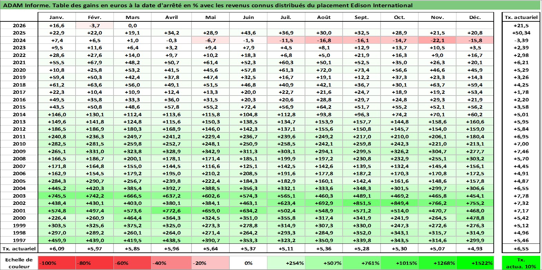Screen dimensions: 542x270
Task: Click the Juin column header
Action: tap(248, 17)
